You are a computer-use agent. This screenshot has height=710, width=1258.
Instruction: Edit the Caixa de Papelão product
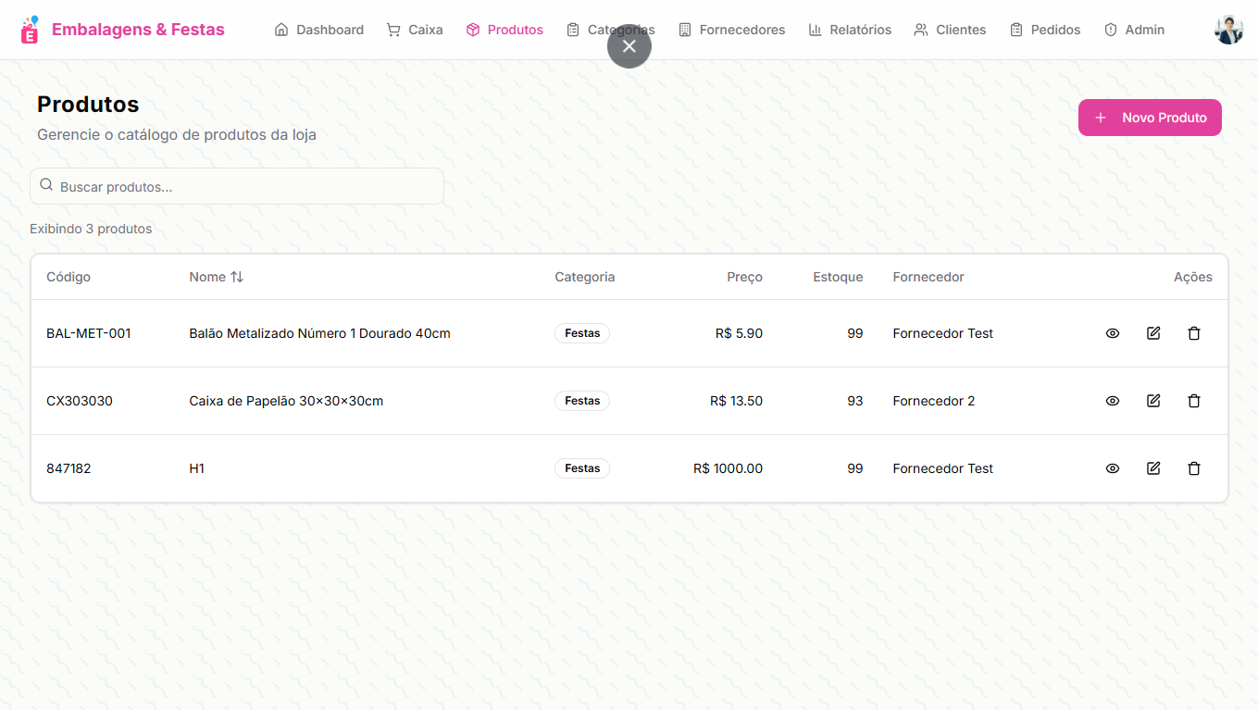1153,401
